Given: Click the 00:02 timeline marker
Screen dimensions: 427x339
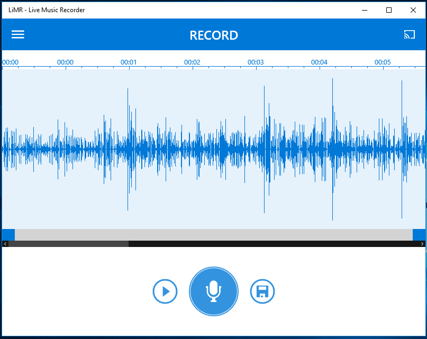Looking at the screenshot, I should [x=192, y=62].
